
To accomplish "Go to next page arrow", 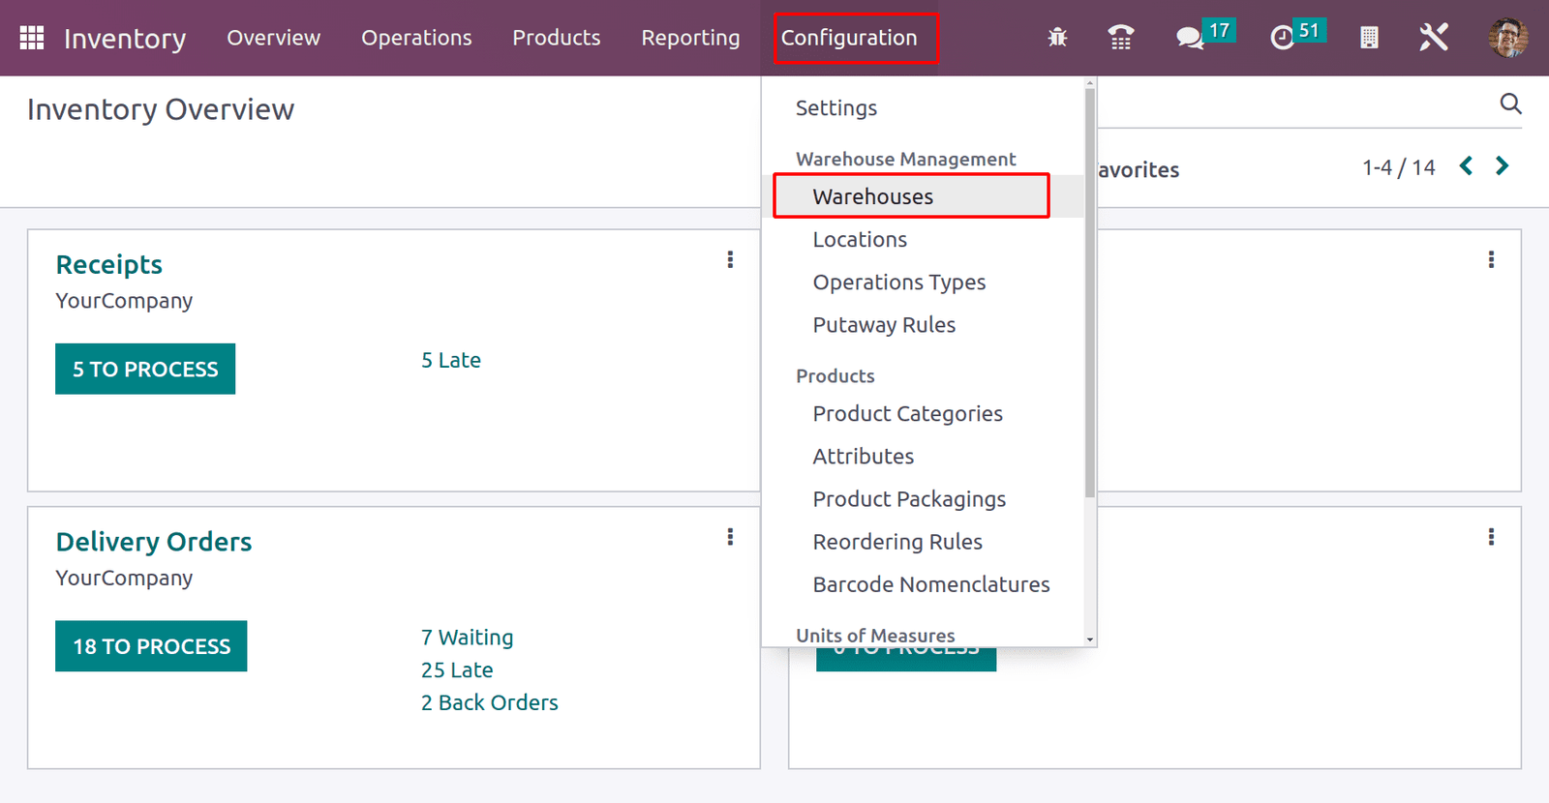I will tap(1502, 166).
